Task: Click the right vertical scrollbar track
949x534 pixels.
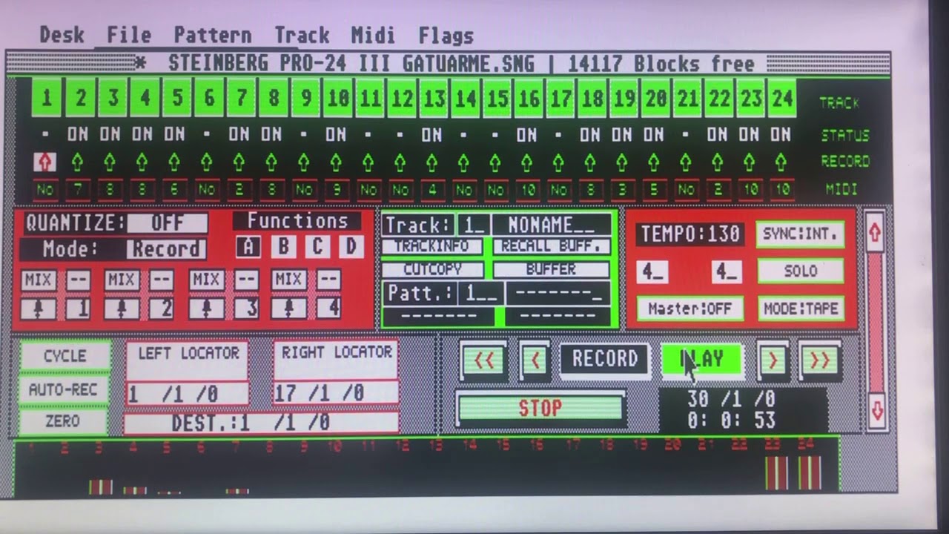Action: tap(876, 321)
